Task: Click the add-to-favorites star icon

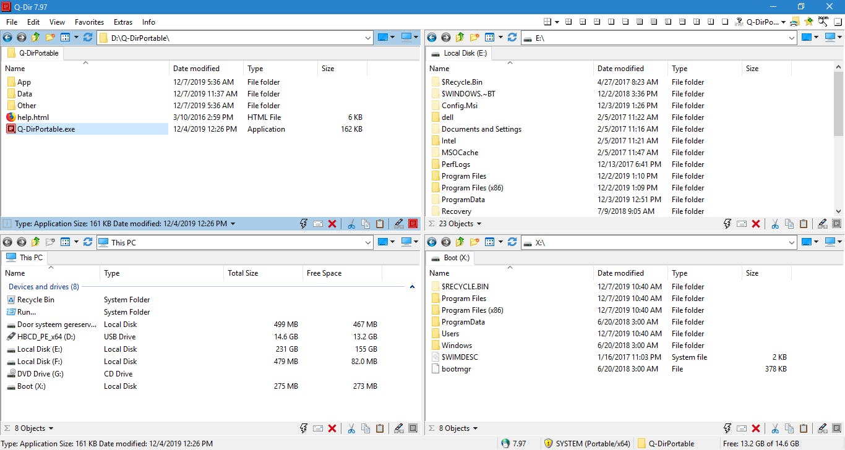Action: pos(809,22)
